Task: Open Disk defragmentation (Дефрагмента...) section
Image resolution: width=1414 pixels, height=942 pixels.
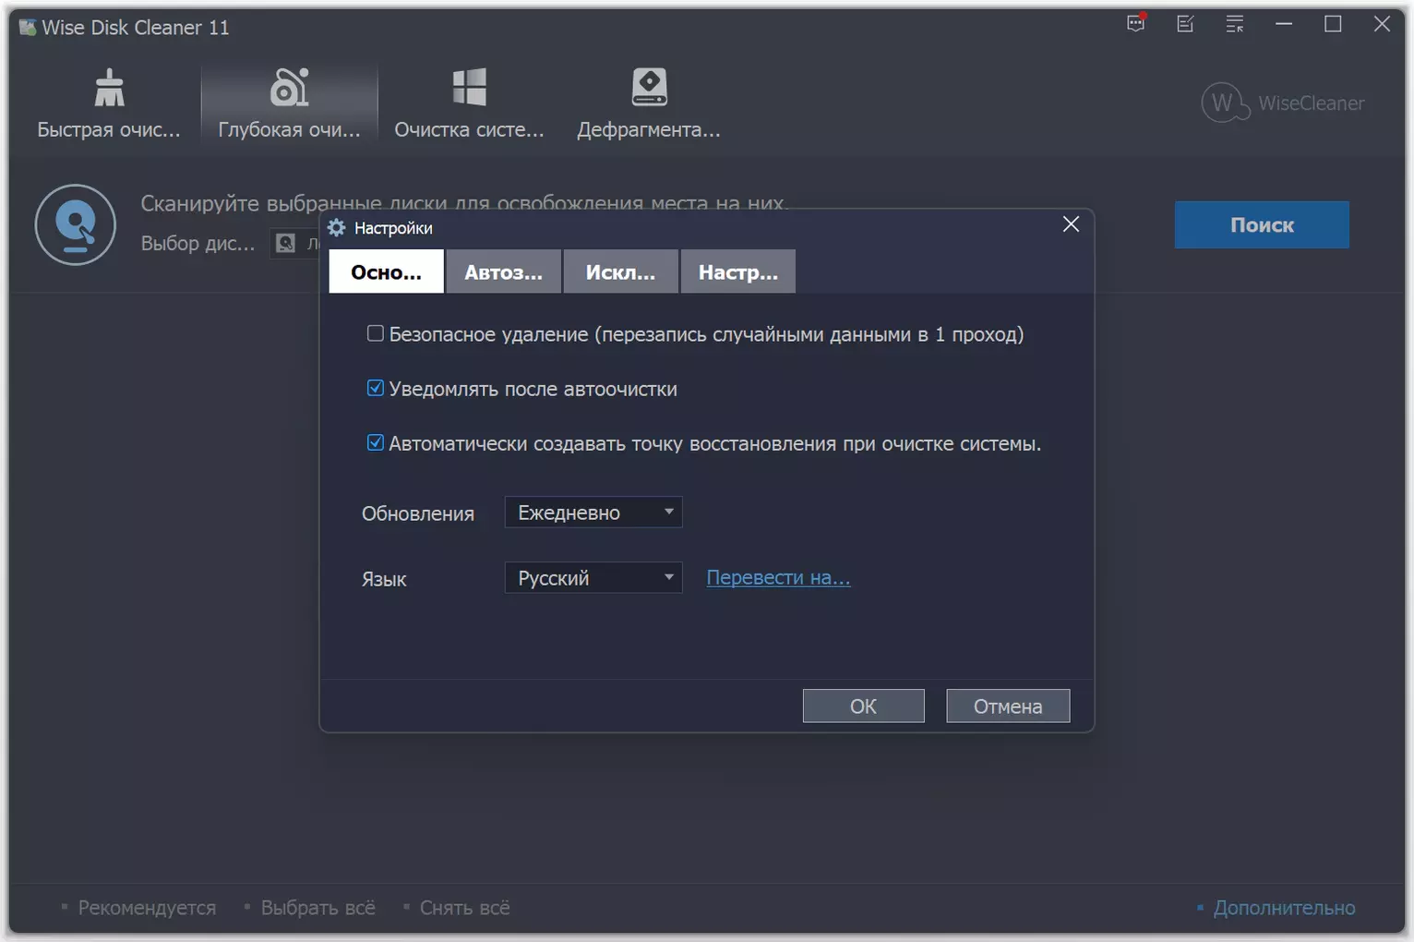Action: (649, 103)
